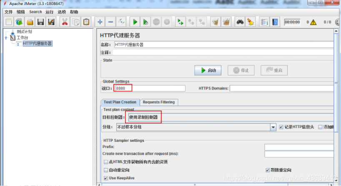Enable the 自动重定向 checkbox
This screenshot has height=186, width=341.
click(106, 170)
